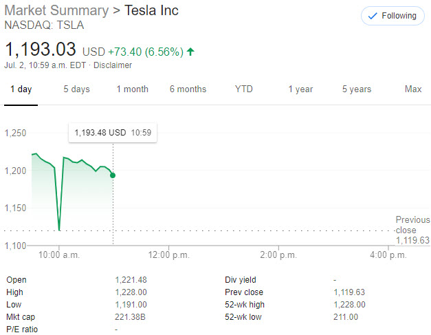431x335 pixels.
Task: Open the 1 month chart tab
Action: tap(132, 89)
